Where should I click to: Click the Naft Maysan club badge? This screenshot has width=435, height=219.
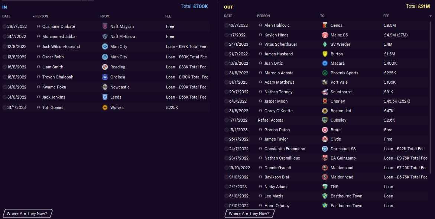105,26
